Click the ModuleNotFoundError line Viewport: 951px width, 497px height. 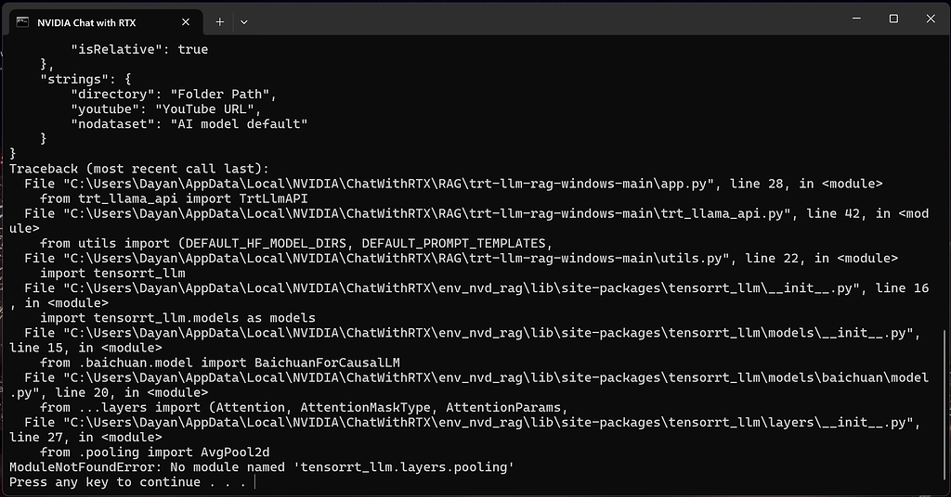point(262,467)
